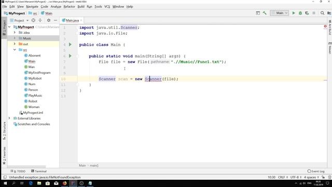This screenshot has height=187, width=332.
Task: Collapse the MyProgect root node
Action: tap(9, 27)
